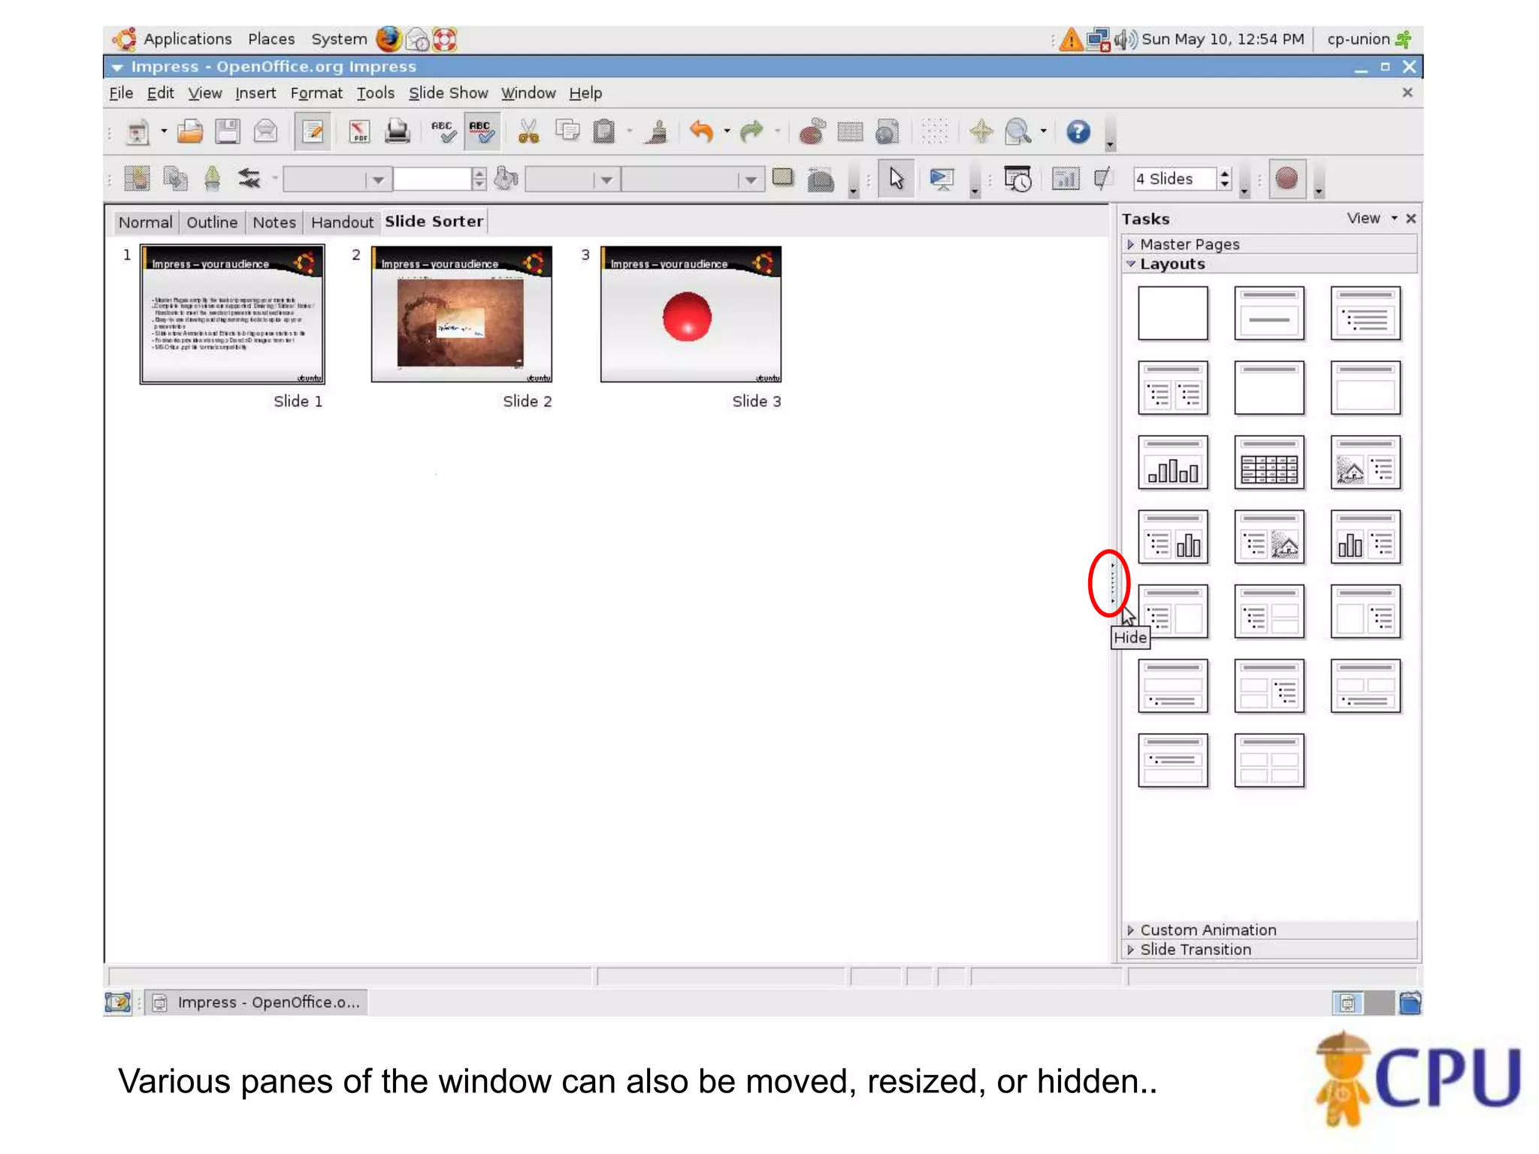The width and height of the screenshot is (1539, 1154).
Task: Click the red circle Slide button
Action: (1287, 179)
